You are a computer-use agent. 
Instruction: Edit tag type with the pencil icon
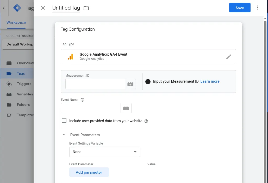click(x=228, y=57)
